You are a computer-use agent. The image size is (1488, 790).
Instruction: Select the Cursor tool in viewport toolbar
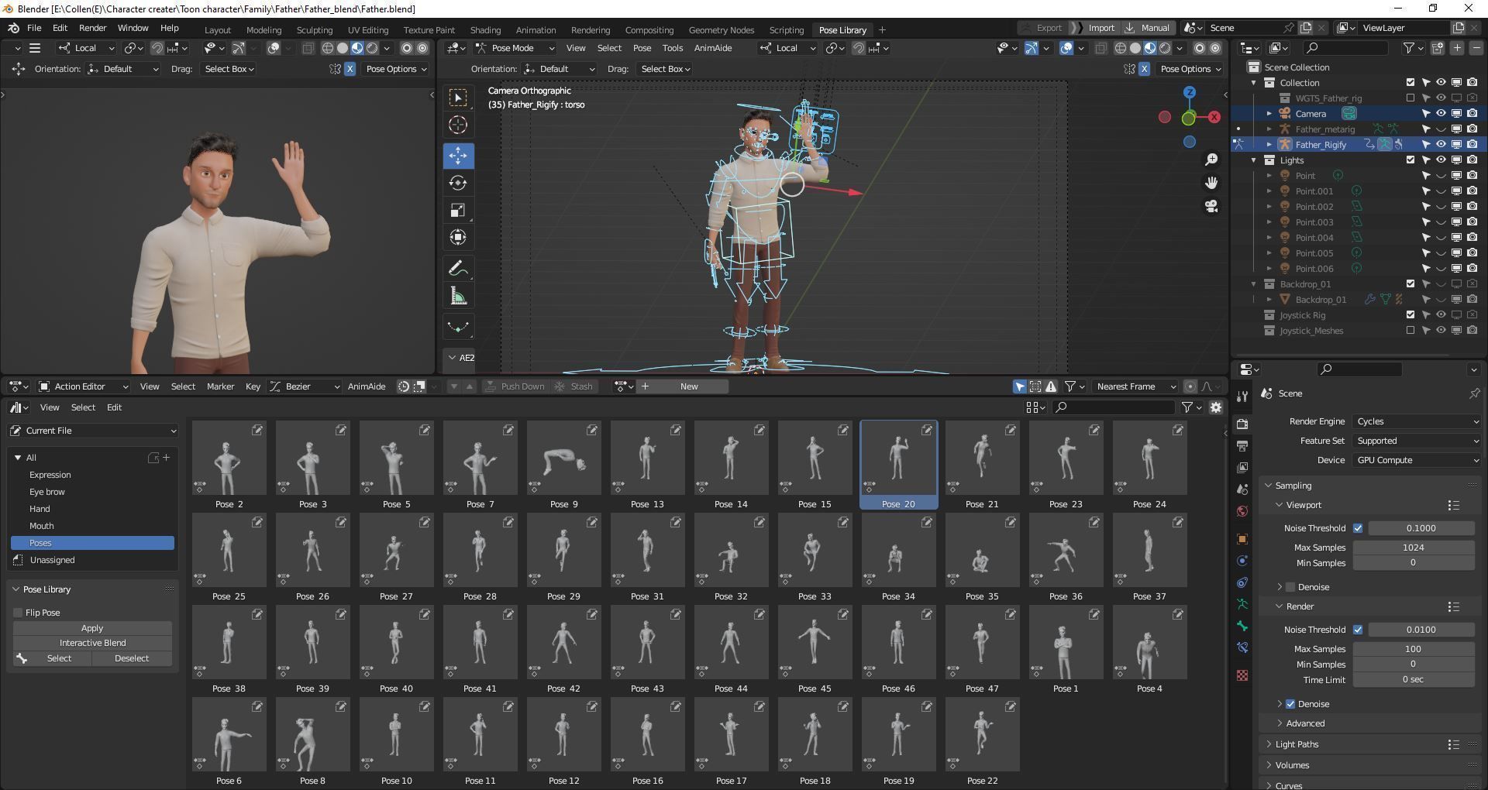click(458, 125)
